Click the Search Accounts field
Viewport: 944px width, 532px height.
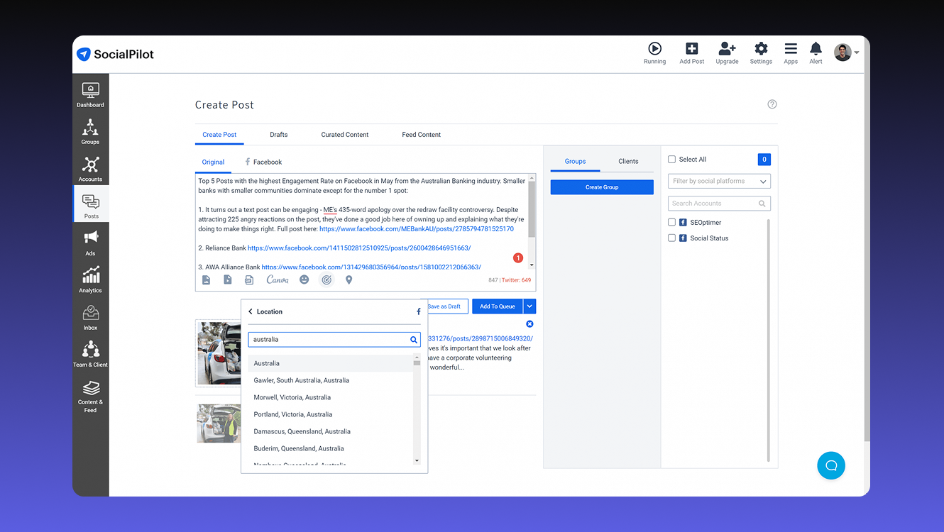[x=719, y=204]
